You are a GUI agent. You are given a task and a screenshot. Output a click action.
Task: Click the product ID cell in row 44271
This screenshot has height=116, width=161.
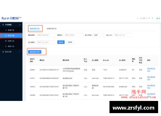click(x=49, y=78)
